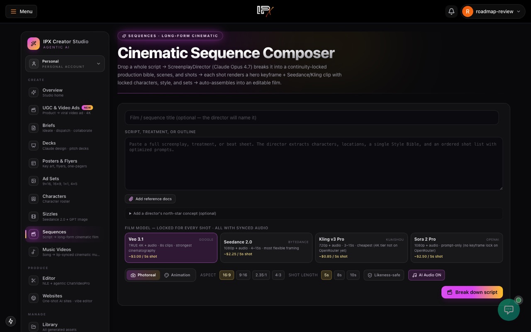Click the Ad Sets image icon
The width and height of the screenshot is (531, 332).
34,181
